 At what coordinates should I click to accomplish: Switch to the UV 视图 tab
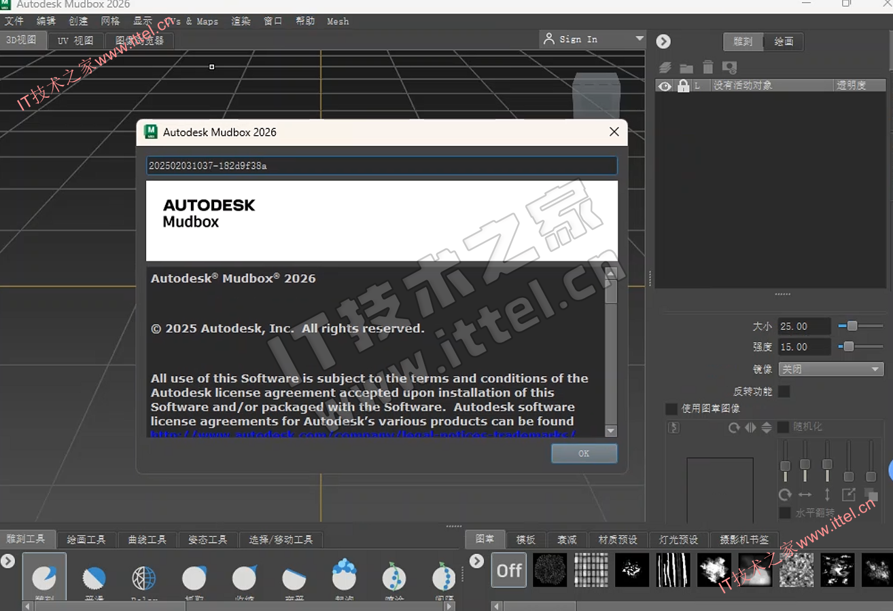pyautogui.click(x=75, y=41)
